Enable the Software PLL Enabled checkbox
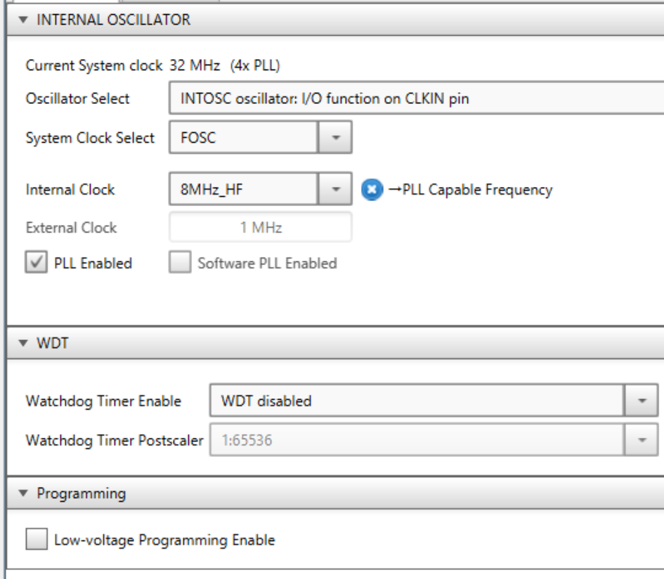Viewport: 664px width, 579px height. (180, 262)
